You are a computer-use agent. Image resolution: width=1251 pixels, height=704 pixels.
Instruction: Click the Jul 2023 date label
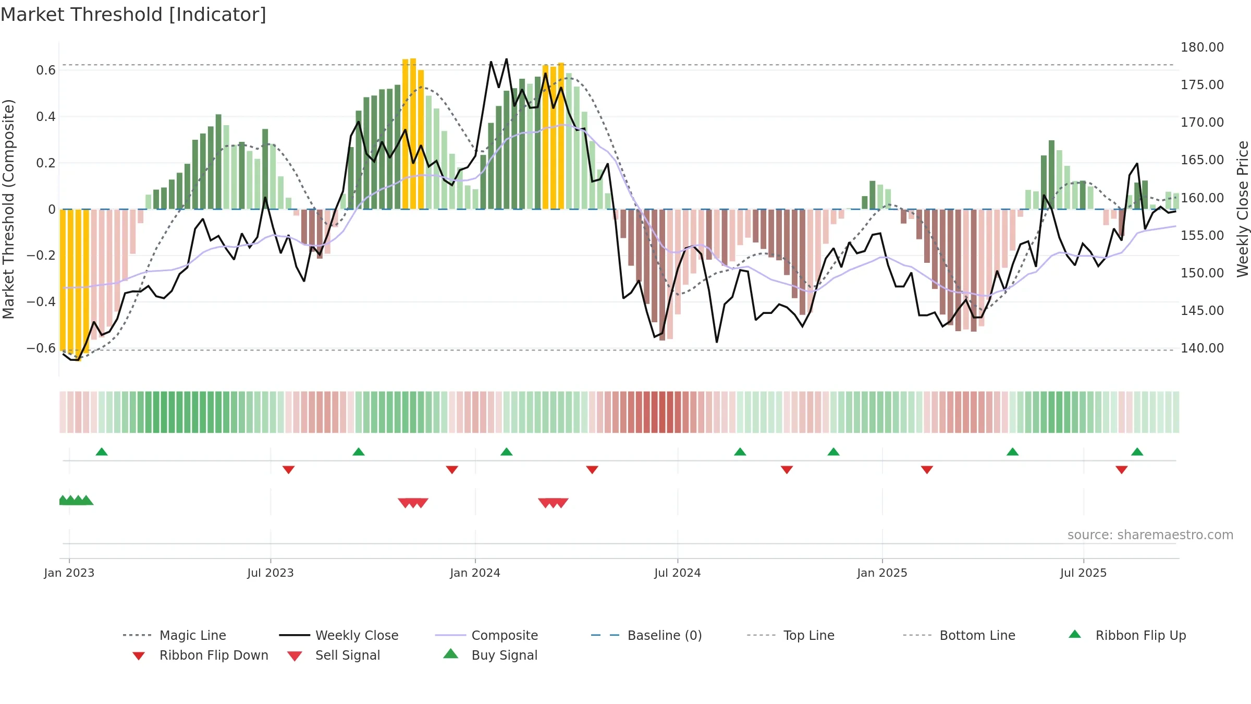point(271,573)
